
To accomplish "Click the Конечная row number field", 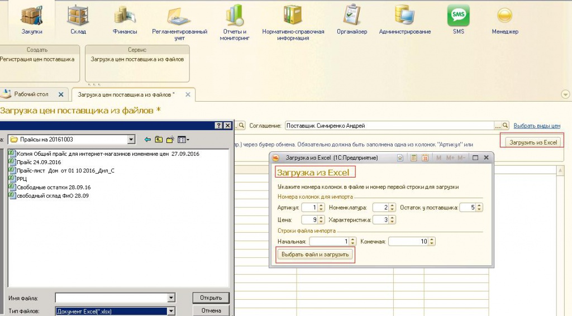I will 408,241.
